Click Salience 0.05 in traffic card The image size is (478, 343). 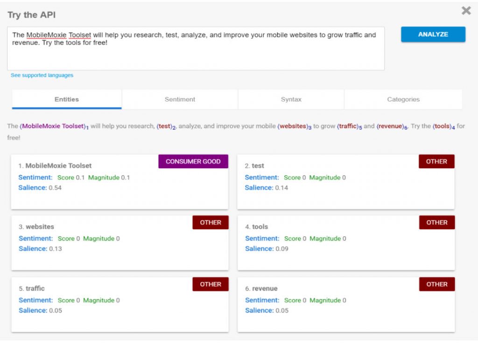[x=40, y=310]
